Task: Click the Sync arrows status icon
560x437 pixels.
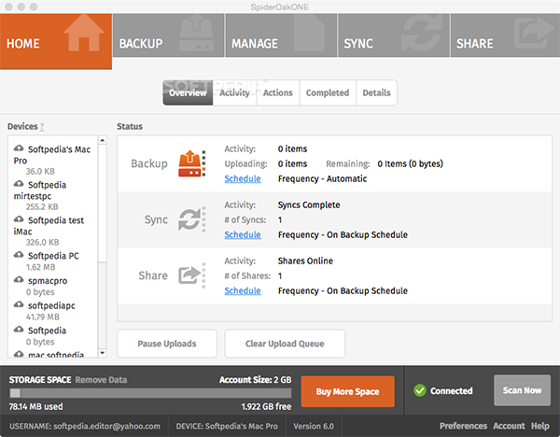Action: [191, 219]
